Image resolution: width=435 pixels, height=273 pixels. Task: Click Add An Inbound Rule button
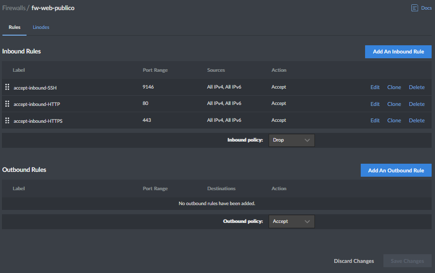[x=398, y=52]
